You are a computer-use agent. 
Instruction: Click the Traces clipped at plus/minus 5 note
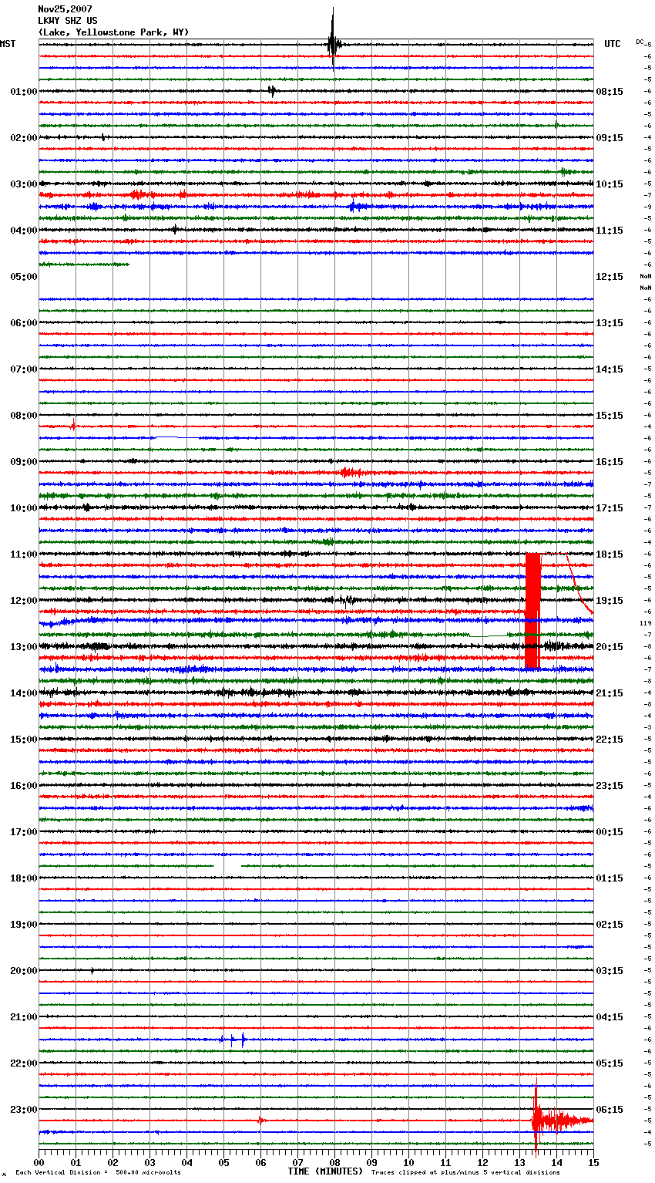(465, 1173)
